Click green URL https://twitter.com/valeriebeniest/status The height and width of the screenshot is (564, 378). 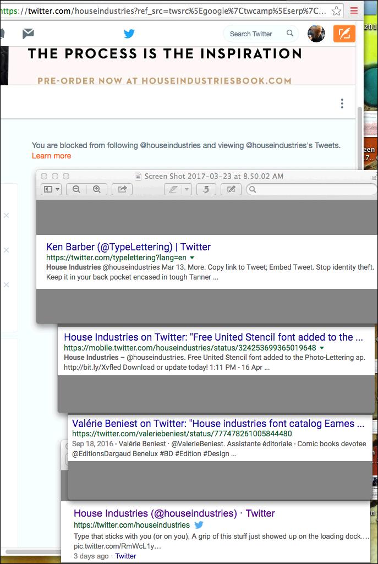click(x=182, y=434)
